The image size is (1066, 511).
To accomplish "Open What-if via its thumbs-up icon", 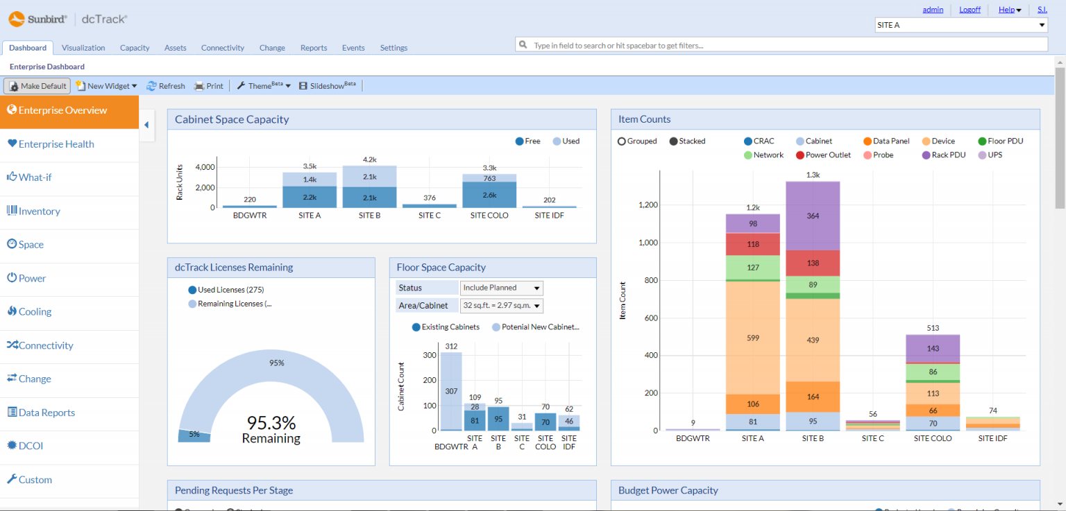I will coord(12,177).
